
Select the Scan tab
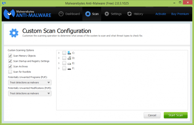pyautogui.click(x=92, y=14)
